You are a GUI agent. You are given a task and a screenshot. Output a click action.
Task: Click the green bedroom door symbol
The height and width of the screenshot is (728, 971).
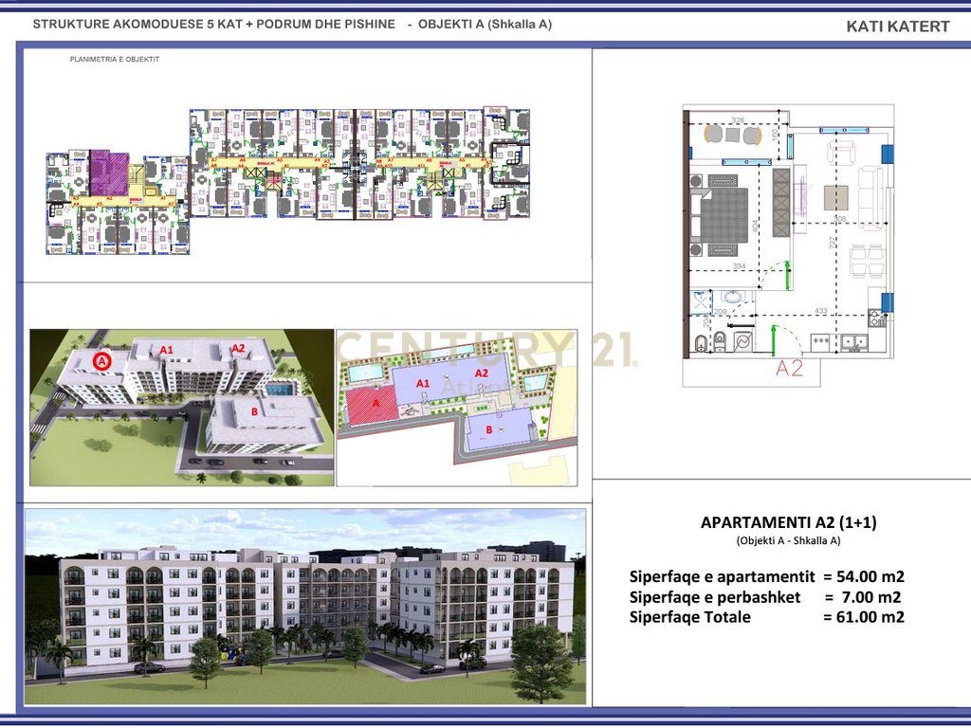tap(788, 276)
